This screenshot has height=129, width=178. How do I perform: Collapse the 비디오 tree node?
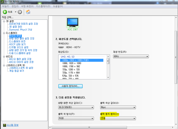(x=4, y=56)
